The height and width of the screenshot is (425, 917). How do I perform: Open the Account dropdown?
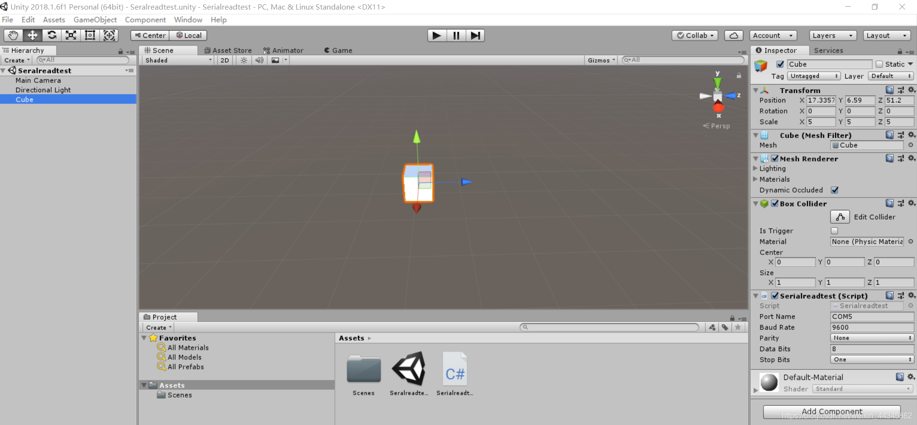(x=773, y=35)
